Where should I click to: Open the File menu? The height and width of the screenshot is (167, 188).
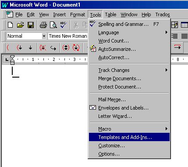point(19,14)
